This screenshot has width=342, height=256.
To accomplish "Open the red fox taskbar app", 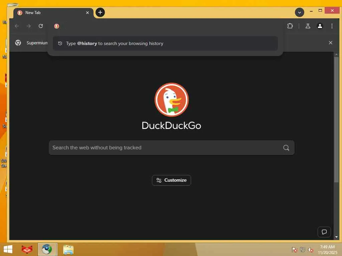I will [27, 249].
